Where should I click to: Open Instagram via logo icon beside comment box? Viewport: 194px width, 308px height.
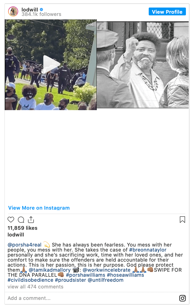pyautogui.click(x=183, y=298)
